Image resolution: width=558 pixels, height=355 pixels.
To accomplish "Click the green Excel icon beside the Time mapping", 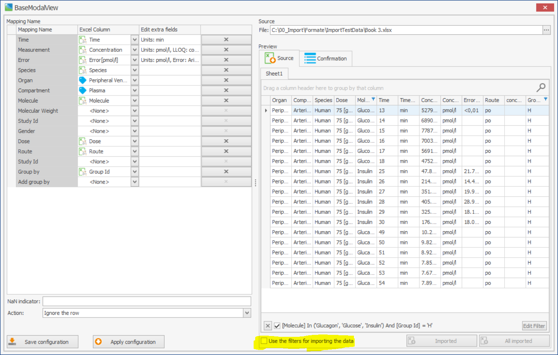I will [x=83, y=39].
